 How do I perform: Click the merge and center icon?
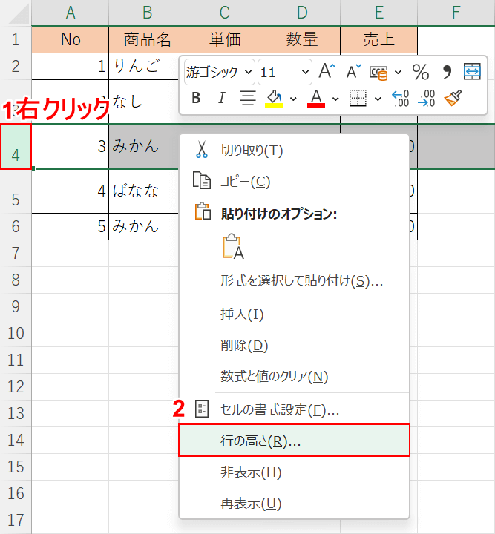472,71
